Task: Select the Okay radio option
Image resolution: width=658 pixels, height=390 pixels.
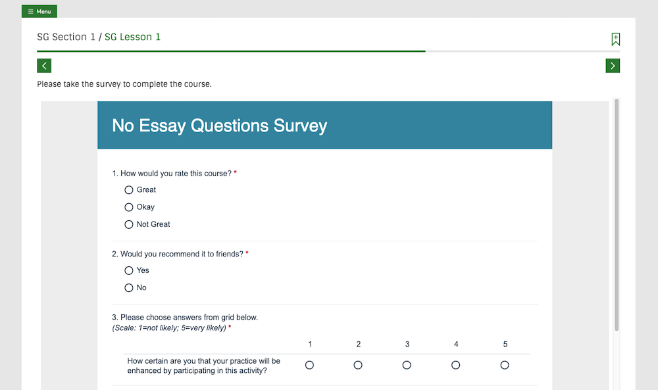Action: coord(129,207)
